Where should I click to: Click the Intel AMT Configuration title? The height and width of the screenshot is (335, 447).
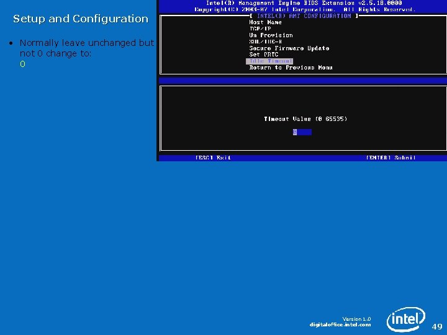tap(304, 16)
